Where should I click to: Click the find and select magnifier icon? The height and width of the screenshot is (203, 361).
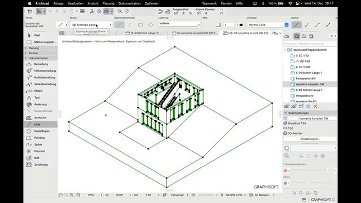(120, 11)
